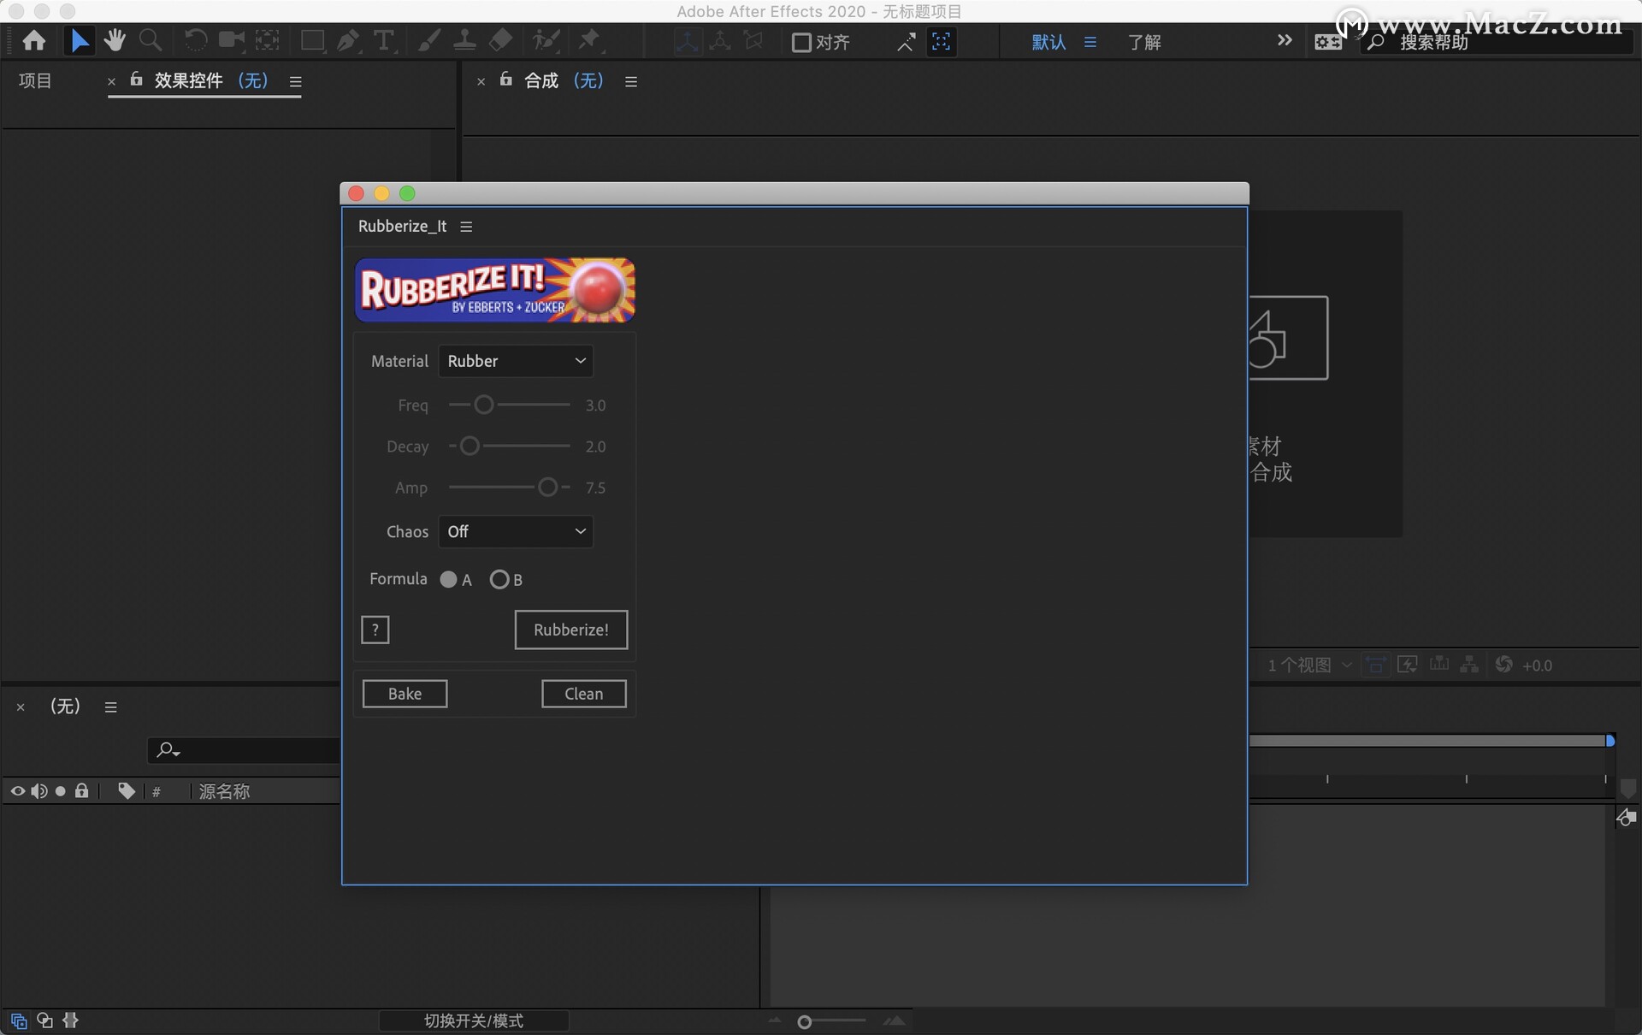Viewport: 1642px width, 1035px height.
Task: Open the Chaos dropdown set to Off
Action: (x=516, y=531)
